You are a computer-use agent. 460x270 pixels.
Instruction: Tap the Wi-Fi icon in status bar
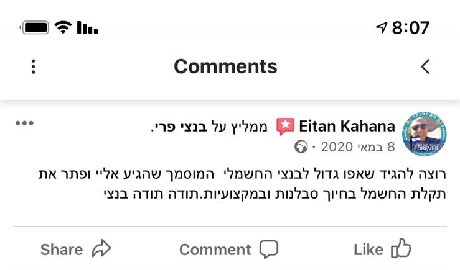[62, 28]
